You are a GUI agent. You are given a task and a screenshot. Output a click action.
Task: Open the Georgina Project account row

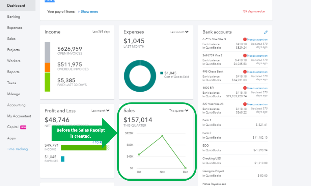235,173
